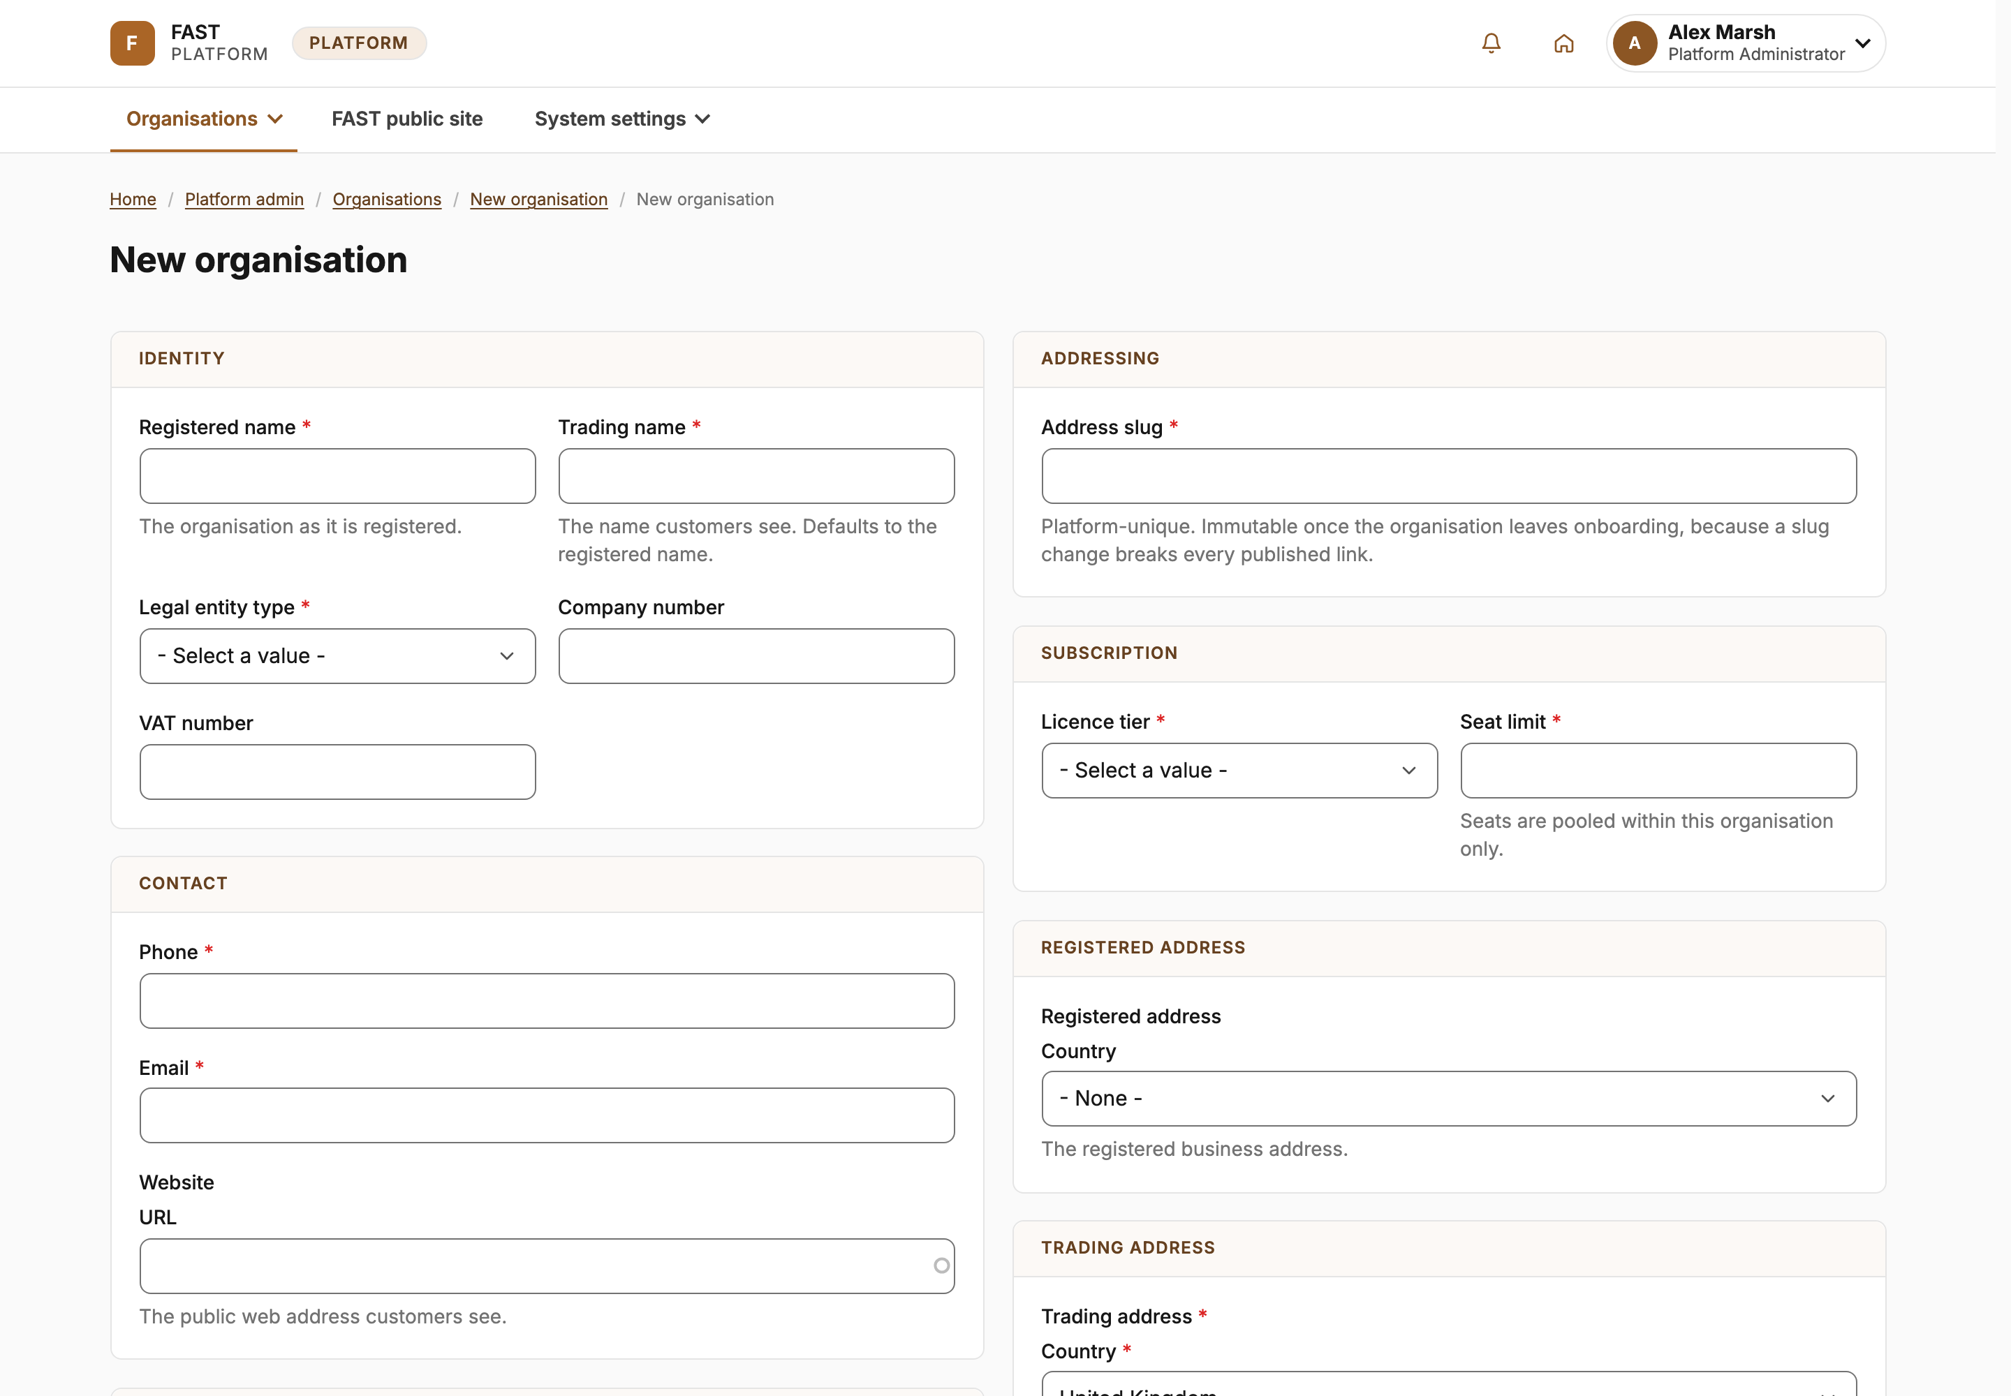Click Alex Marsh avatar circle
The height and width of the screenshot is (1396, 2011).
[x=1635, y=43]
